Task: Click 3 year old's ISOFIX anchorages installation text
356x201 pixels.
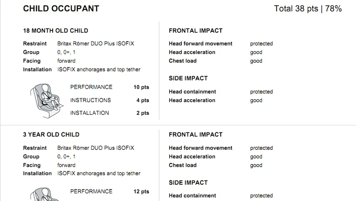Action: click(x=99, y=173)
